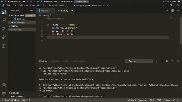Click 'UTF-8' encoding in status bar
Image resolution: width=182 pixels, height=102 pixels.
pyautogui.click(x=152, y=100)
